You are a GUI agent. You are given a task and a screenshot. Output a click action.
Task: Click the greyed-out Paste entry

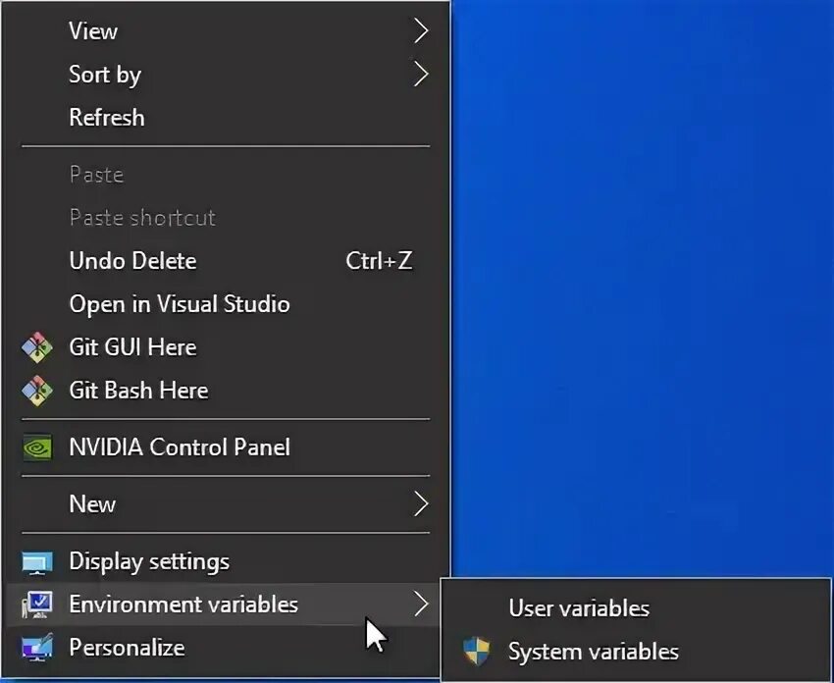click(x=226, y=175)
